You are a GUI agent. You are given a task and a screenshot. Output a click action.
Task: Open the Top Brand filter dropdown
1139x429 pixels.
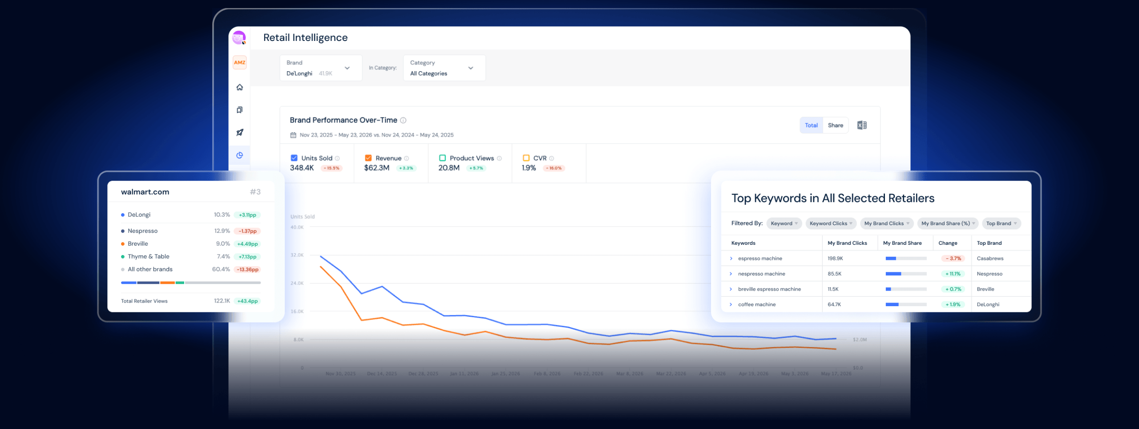point(1001,223)
